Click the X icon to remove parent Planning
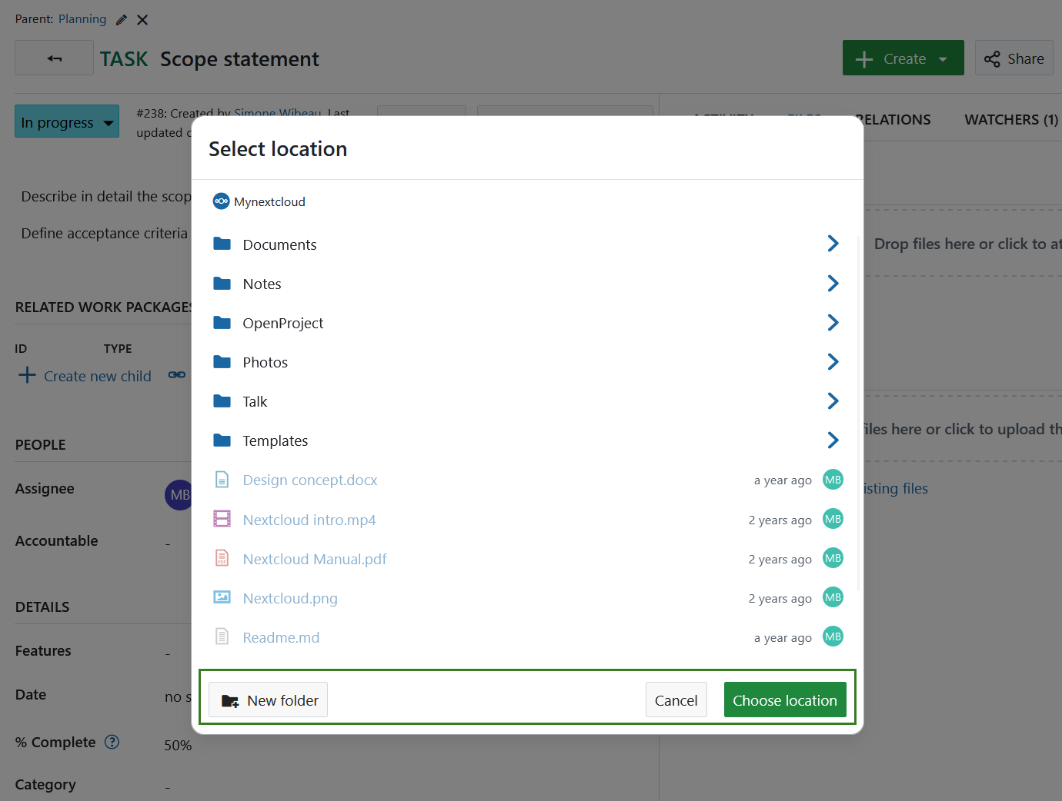Screen dimensions: 1062x801 pos(142,19)
